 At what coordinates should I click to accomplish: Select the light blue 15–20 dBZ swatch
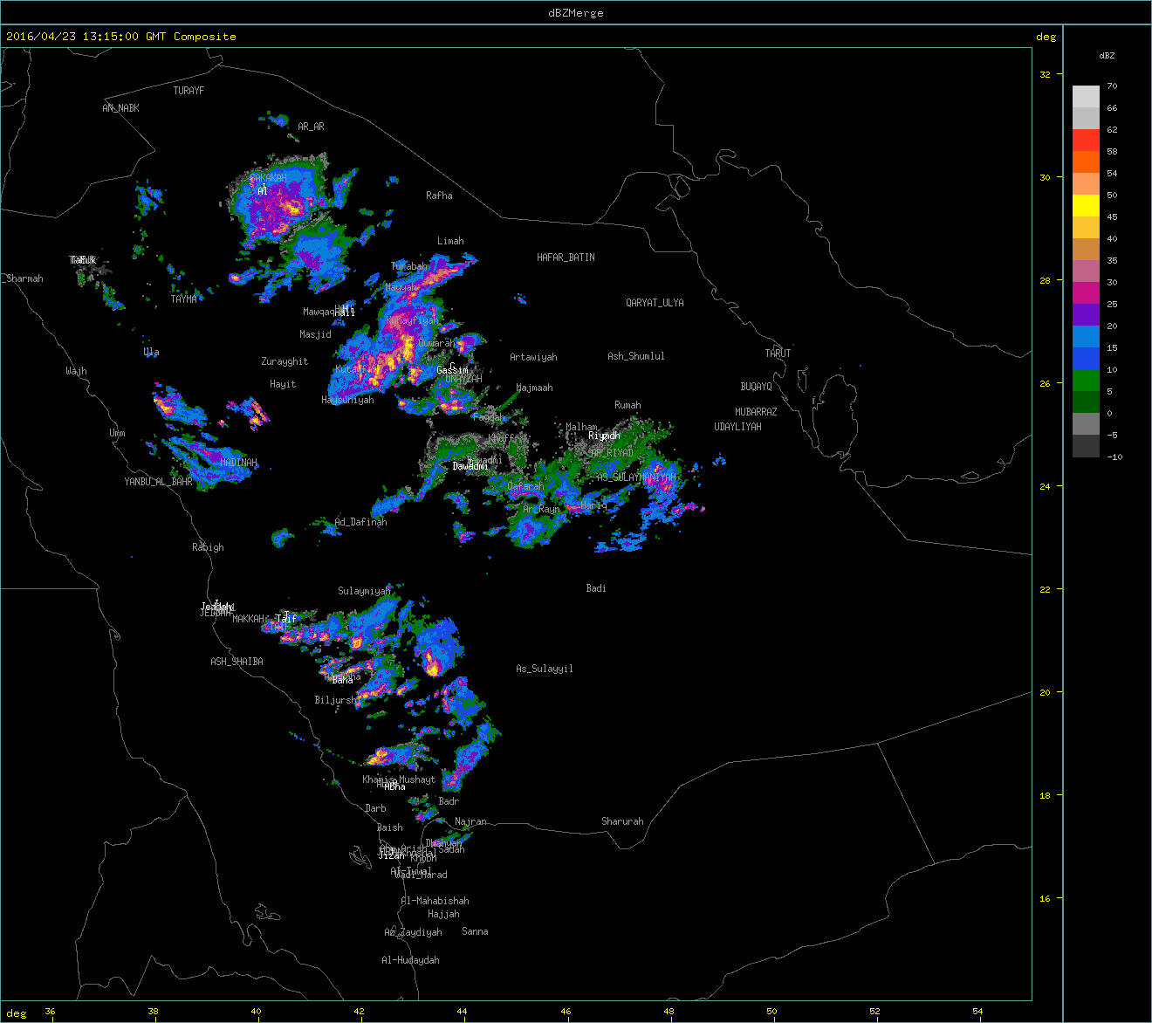pyautogui.click(x=1086, y=336)
